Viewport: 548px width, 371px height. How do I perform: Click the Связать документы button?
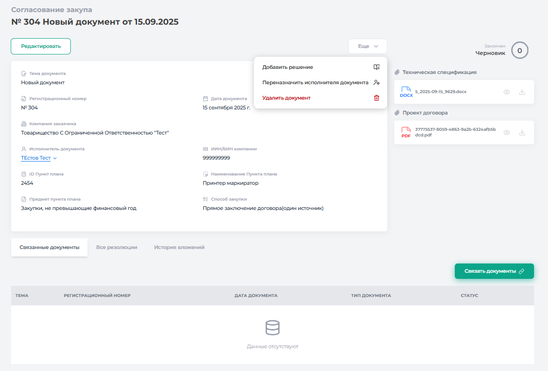(494, 271)
